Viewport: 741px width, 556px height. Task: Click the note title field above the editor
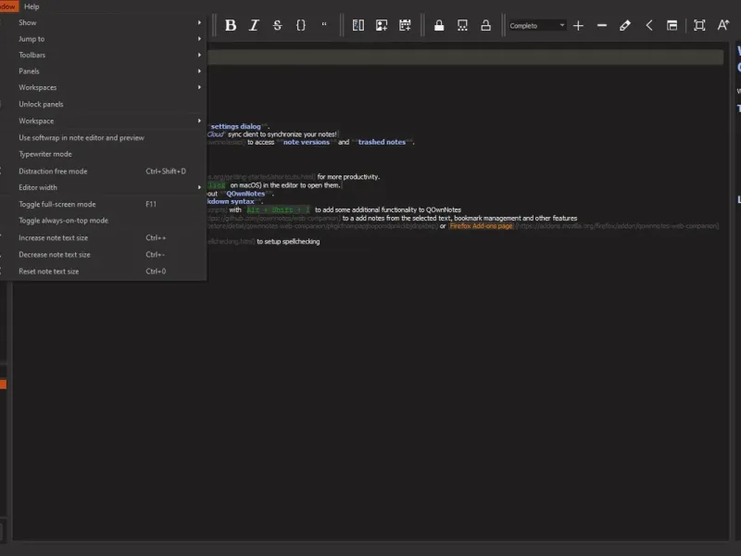(x=463, y=57)
